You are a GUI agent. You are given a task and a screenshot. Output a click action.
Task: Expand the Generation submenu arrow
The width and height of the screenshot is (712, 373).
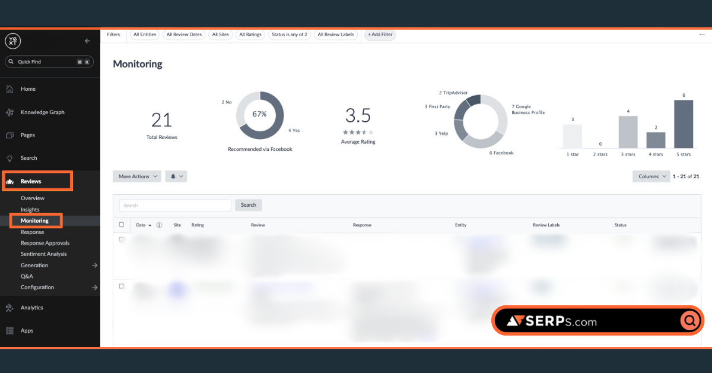pyautogui.click(x=95, y=265)
